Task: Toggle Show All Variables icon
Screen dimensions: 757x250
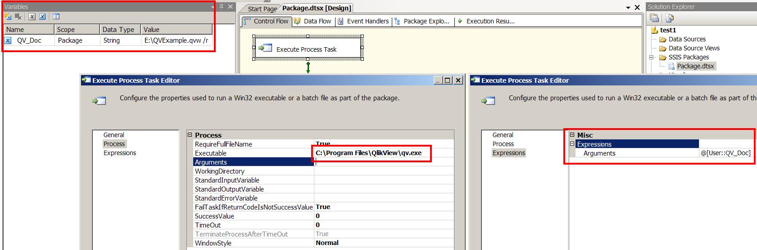Action: (x=42, y=17)
